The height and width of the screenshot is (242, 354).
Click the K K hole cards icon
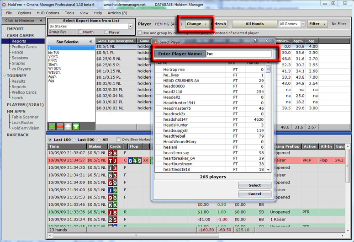click(x=113, y=205)
